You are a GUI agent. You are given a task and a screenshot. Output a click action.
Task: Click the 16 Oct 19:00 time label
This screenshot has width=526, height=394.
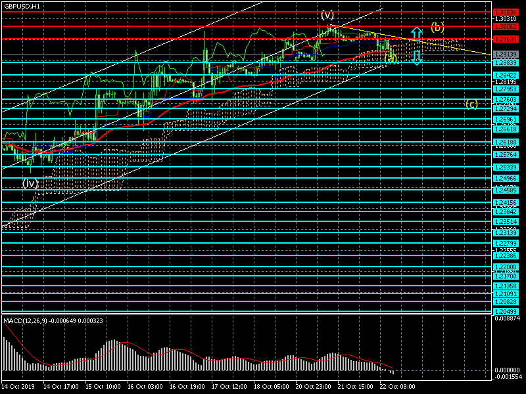pos(187,387)
